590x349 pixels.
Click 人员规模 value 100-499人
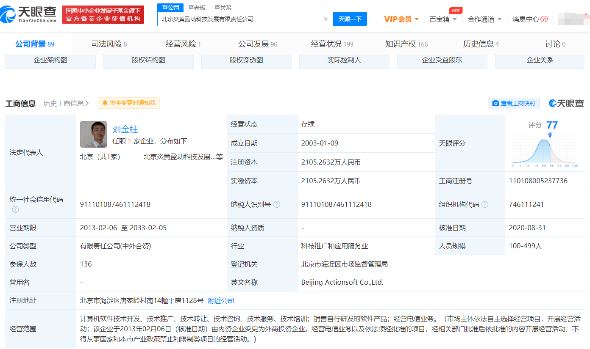tap(526, 246)
